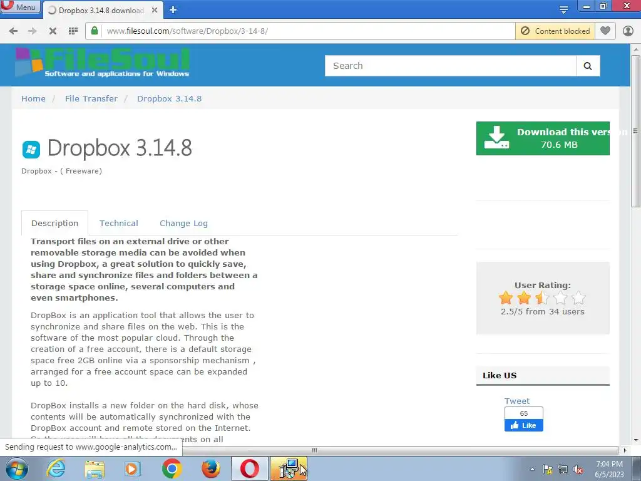Open a new tab with plus icon

point(173,10)
